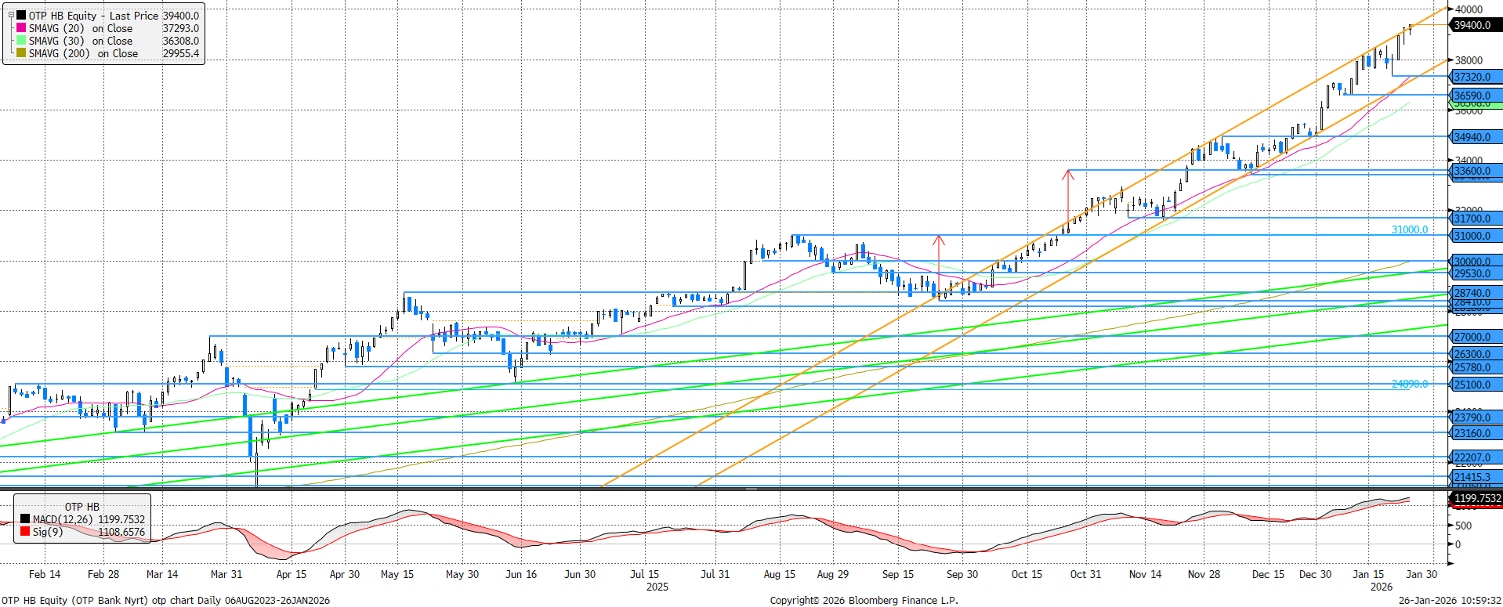Image resolution: width=1503 pixels, height=607 pixels.
Task: Click the panel divider above the MACD pane
Action: [751, 489]
